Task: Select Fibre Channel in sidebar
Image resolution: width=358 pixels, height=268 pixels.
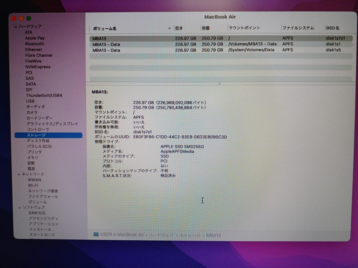Action: coord(39,55)
